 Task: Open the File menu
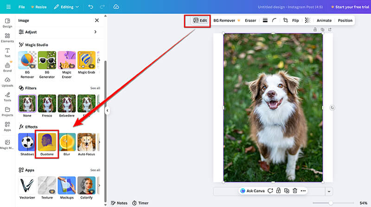(22, 7)
